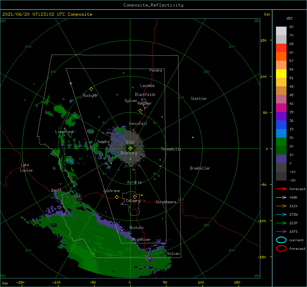Pick the 20 dBZ green color swatch
307x287 pixels.
tap(281, 142)
